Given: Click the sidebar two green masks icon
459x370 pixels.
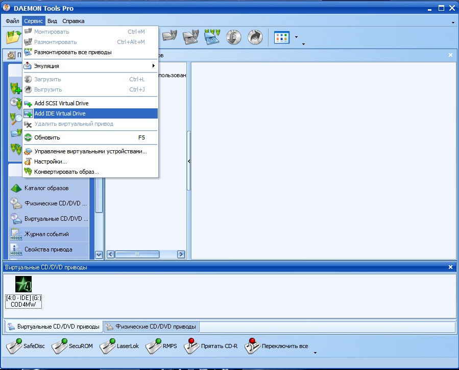Looking at the screenshot, I should pyautogui.click(x=16, y=149).
